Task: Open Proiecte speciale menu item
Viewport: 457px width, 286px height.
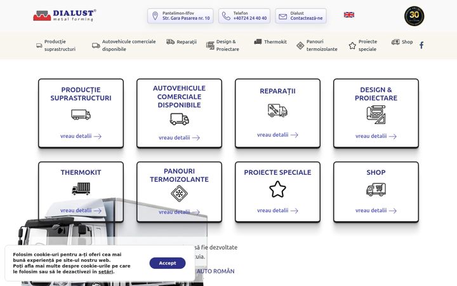Action: pyautogui.click(x=368, y=45)
